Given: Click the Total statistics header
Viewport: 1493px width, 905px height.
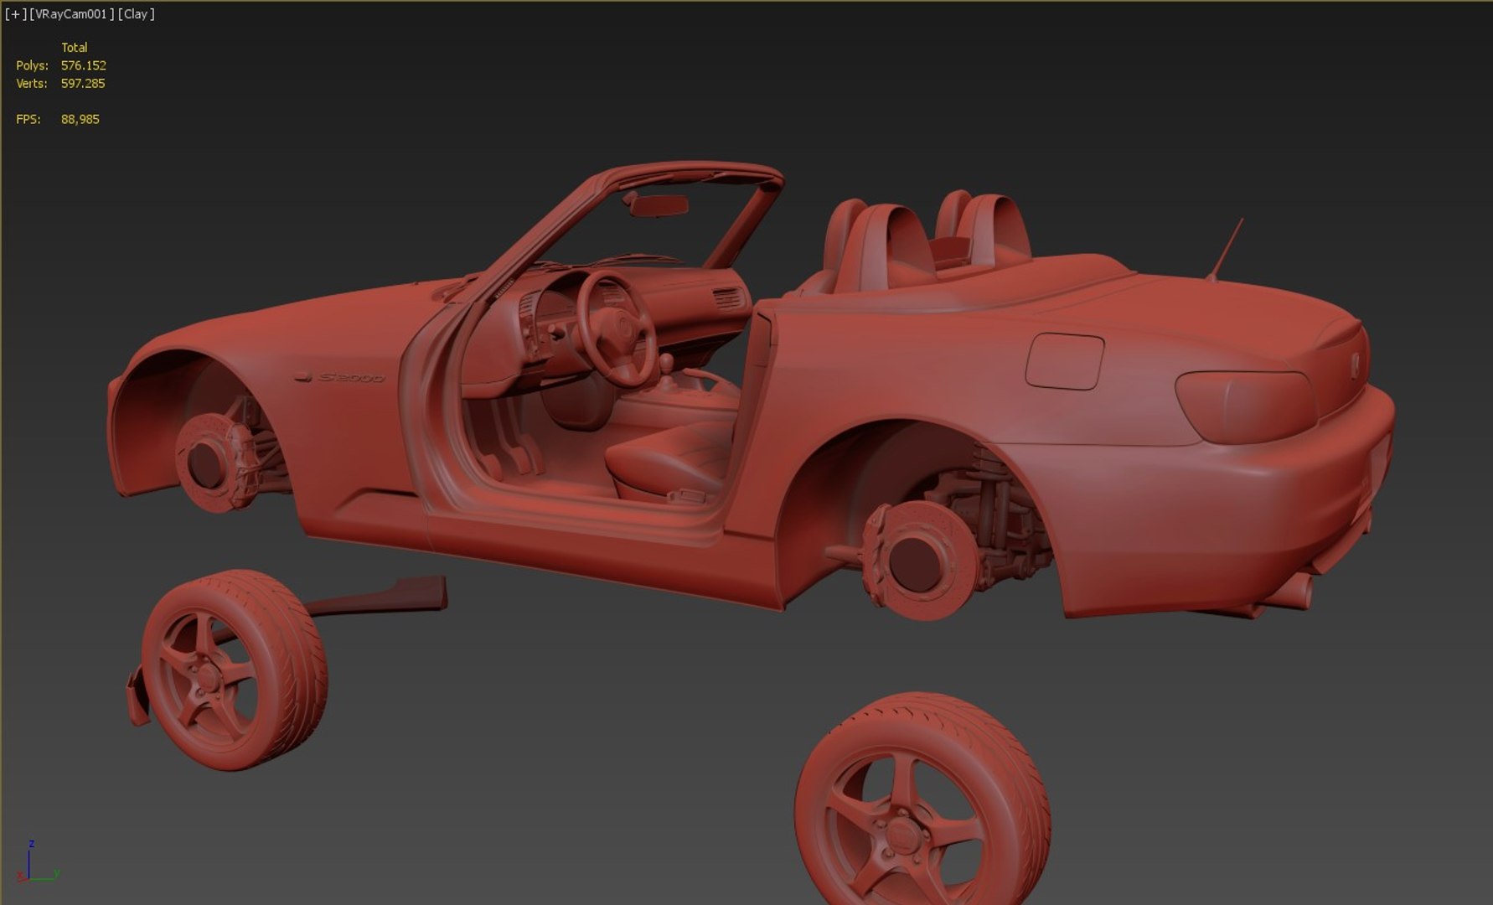Looking at the screenshot, I should tap(74, 48).
